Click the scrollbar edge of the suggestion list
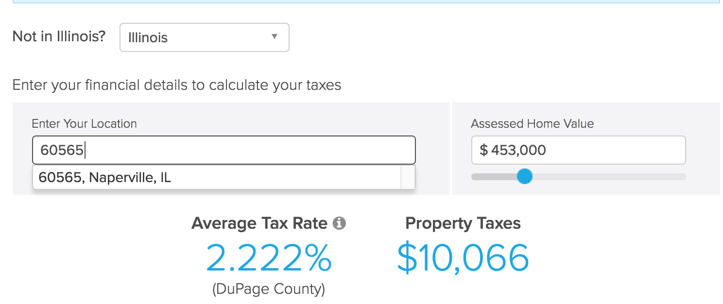This screenshot has width=723, height=304. coord(408,177)
